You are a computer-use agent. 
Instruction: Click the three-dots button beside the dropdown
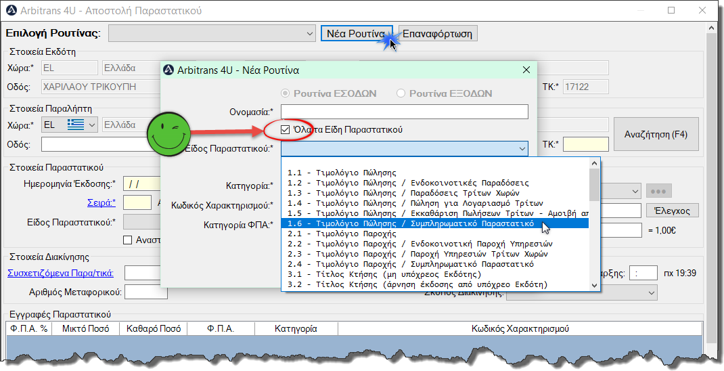(659, 191)
